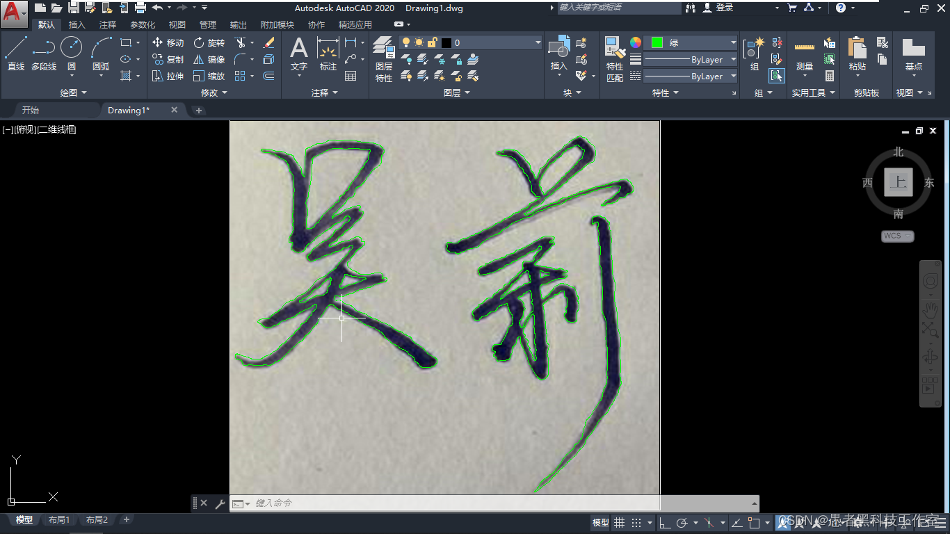Open the 管理 ribbon tab
The image size is (950, 534).
click(x=208, y=25)
